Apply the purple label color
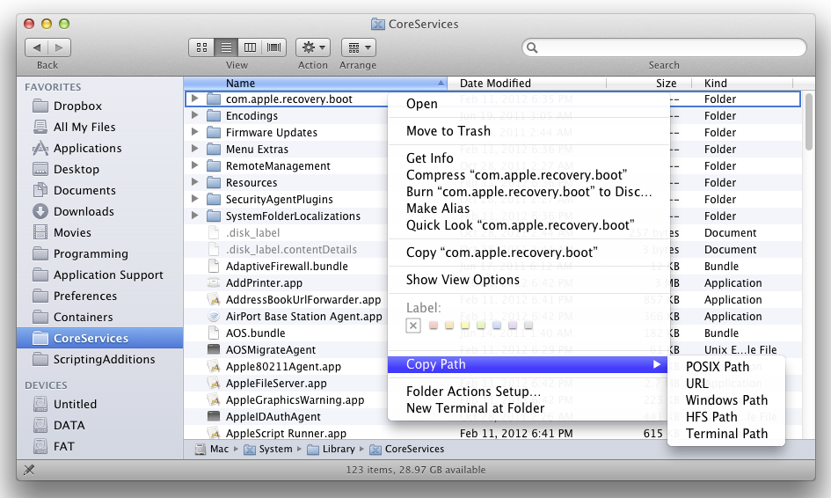The height and width of the screenshot is (498, 831). (x=513, y=325)
